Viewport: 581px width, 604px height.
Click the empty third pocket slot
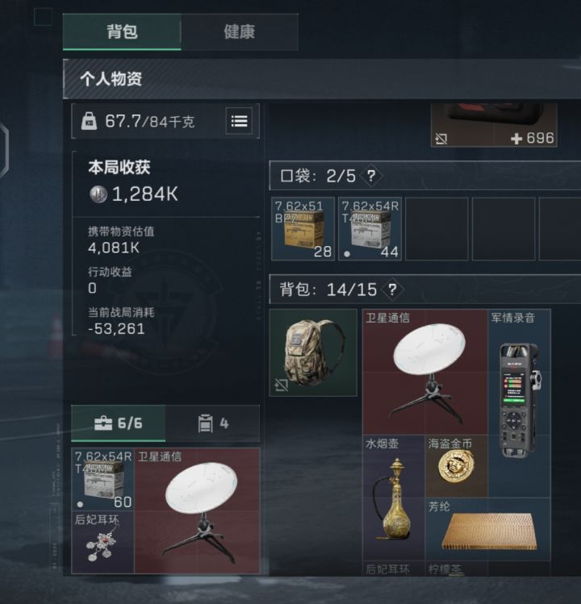437,229
